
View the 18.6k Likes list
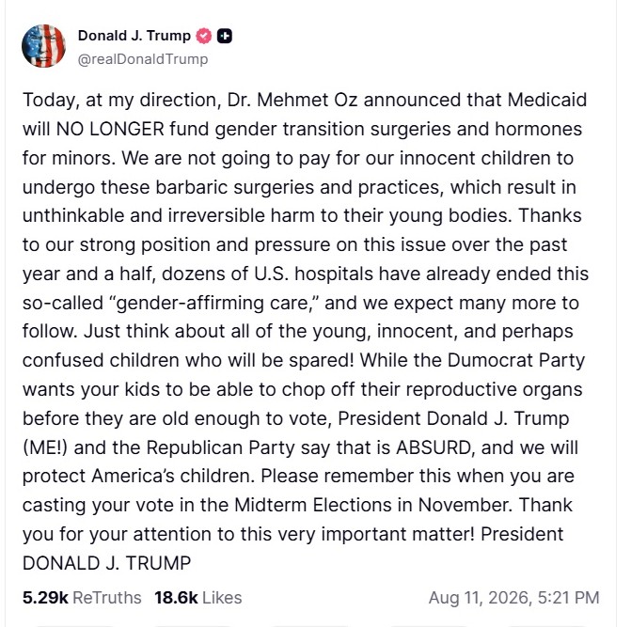198,598
